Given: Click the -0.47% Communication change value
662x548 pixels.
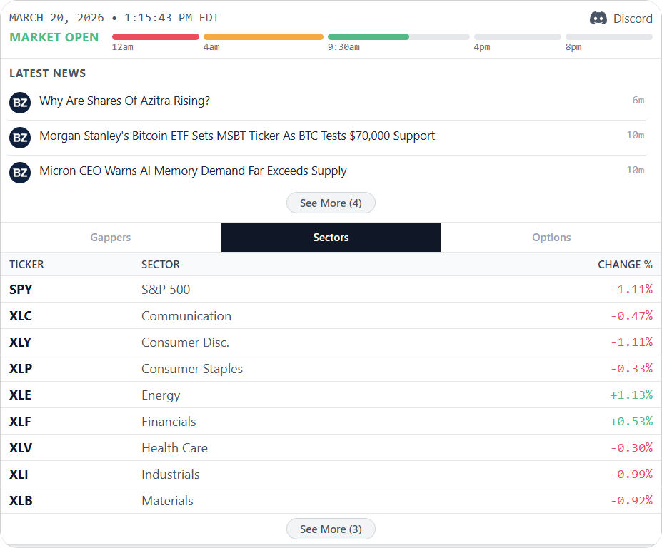Looking at the screenshot, I should click(x=631, y=315).
